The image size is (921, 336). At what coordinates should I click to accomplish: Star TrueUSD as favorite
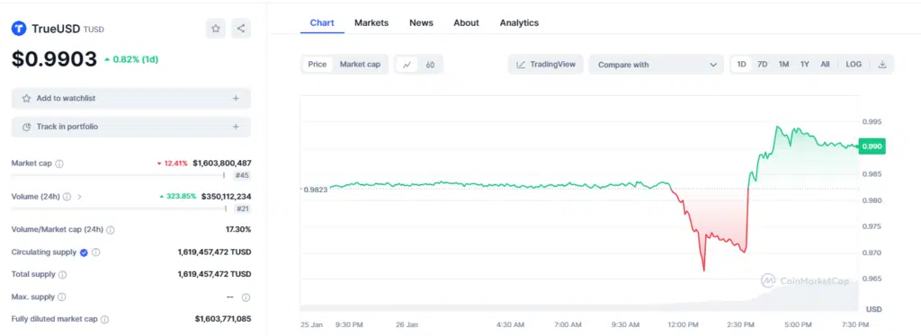tap(216, 28)
